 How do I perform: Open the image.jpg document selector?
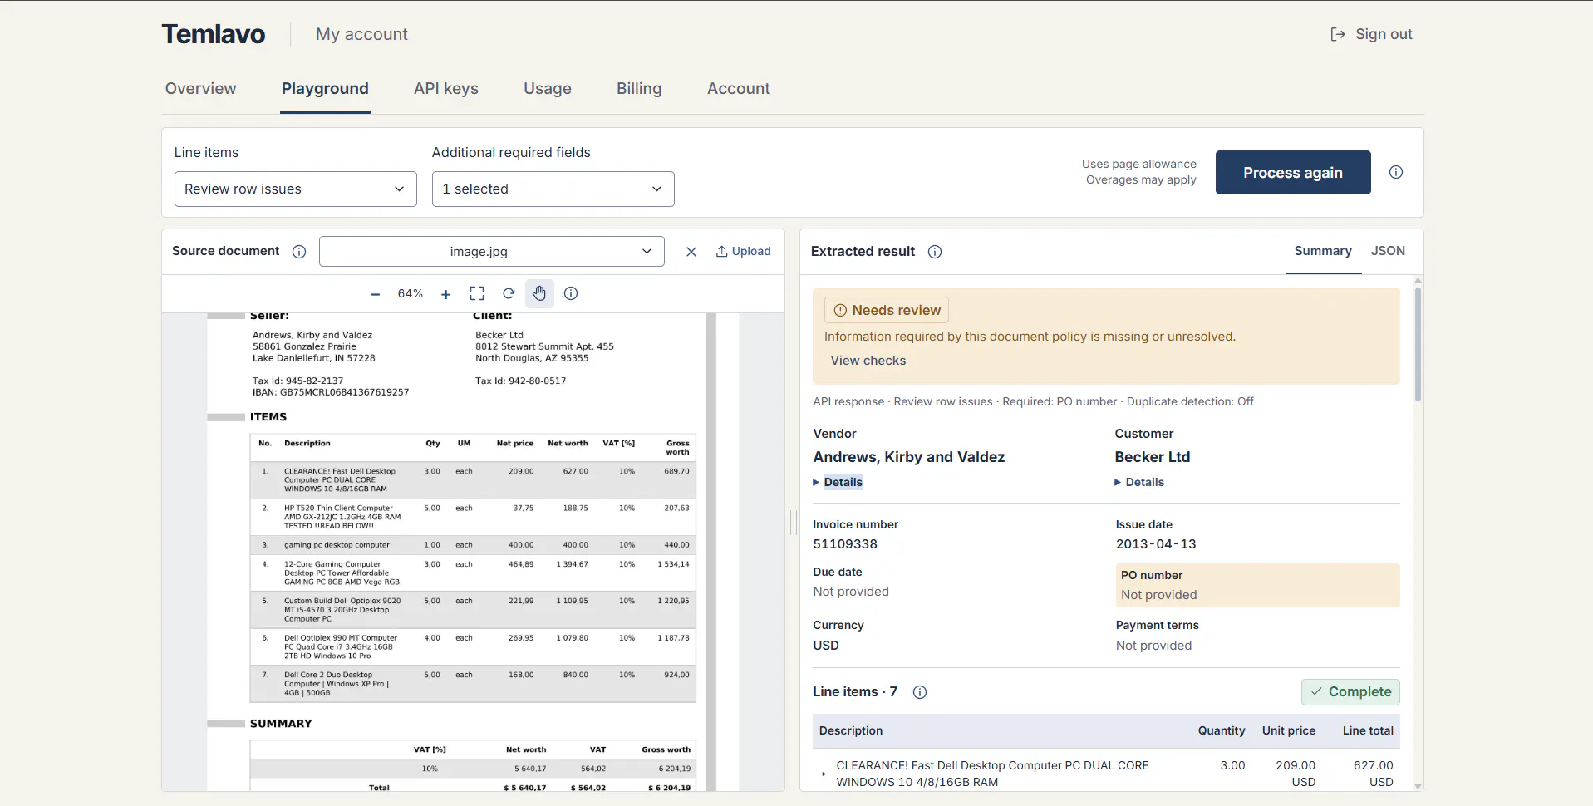coord(491,252)
